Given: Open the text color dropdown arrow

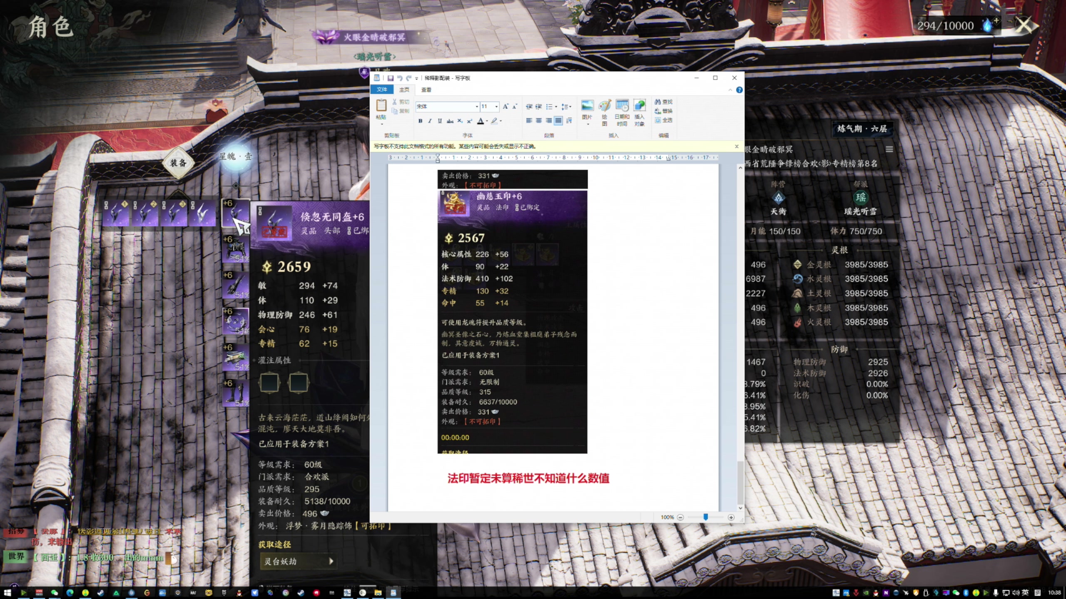Looking at the screenshot, I should 487,121.
